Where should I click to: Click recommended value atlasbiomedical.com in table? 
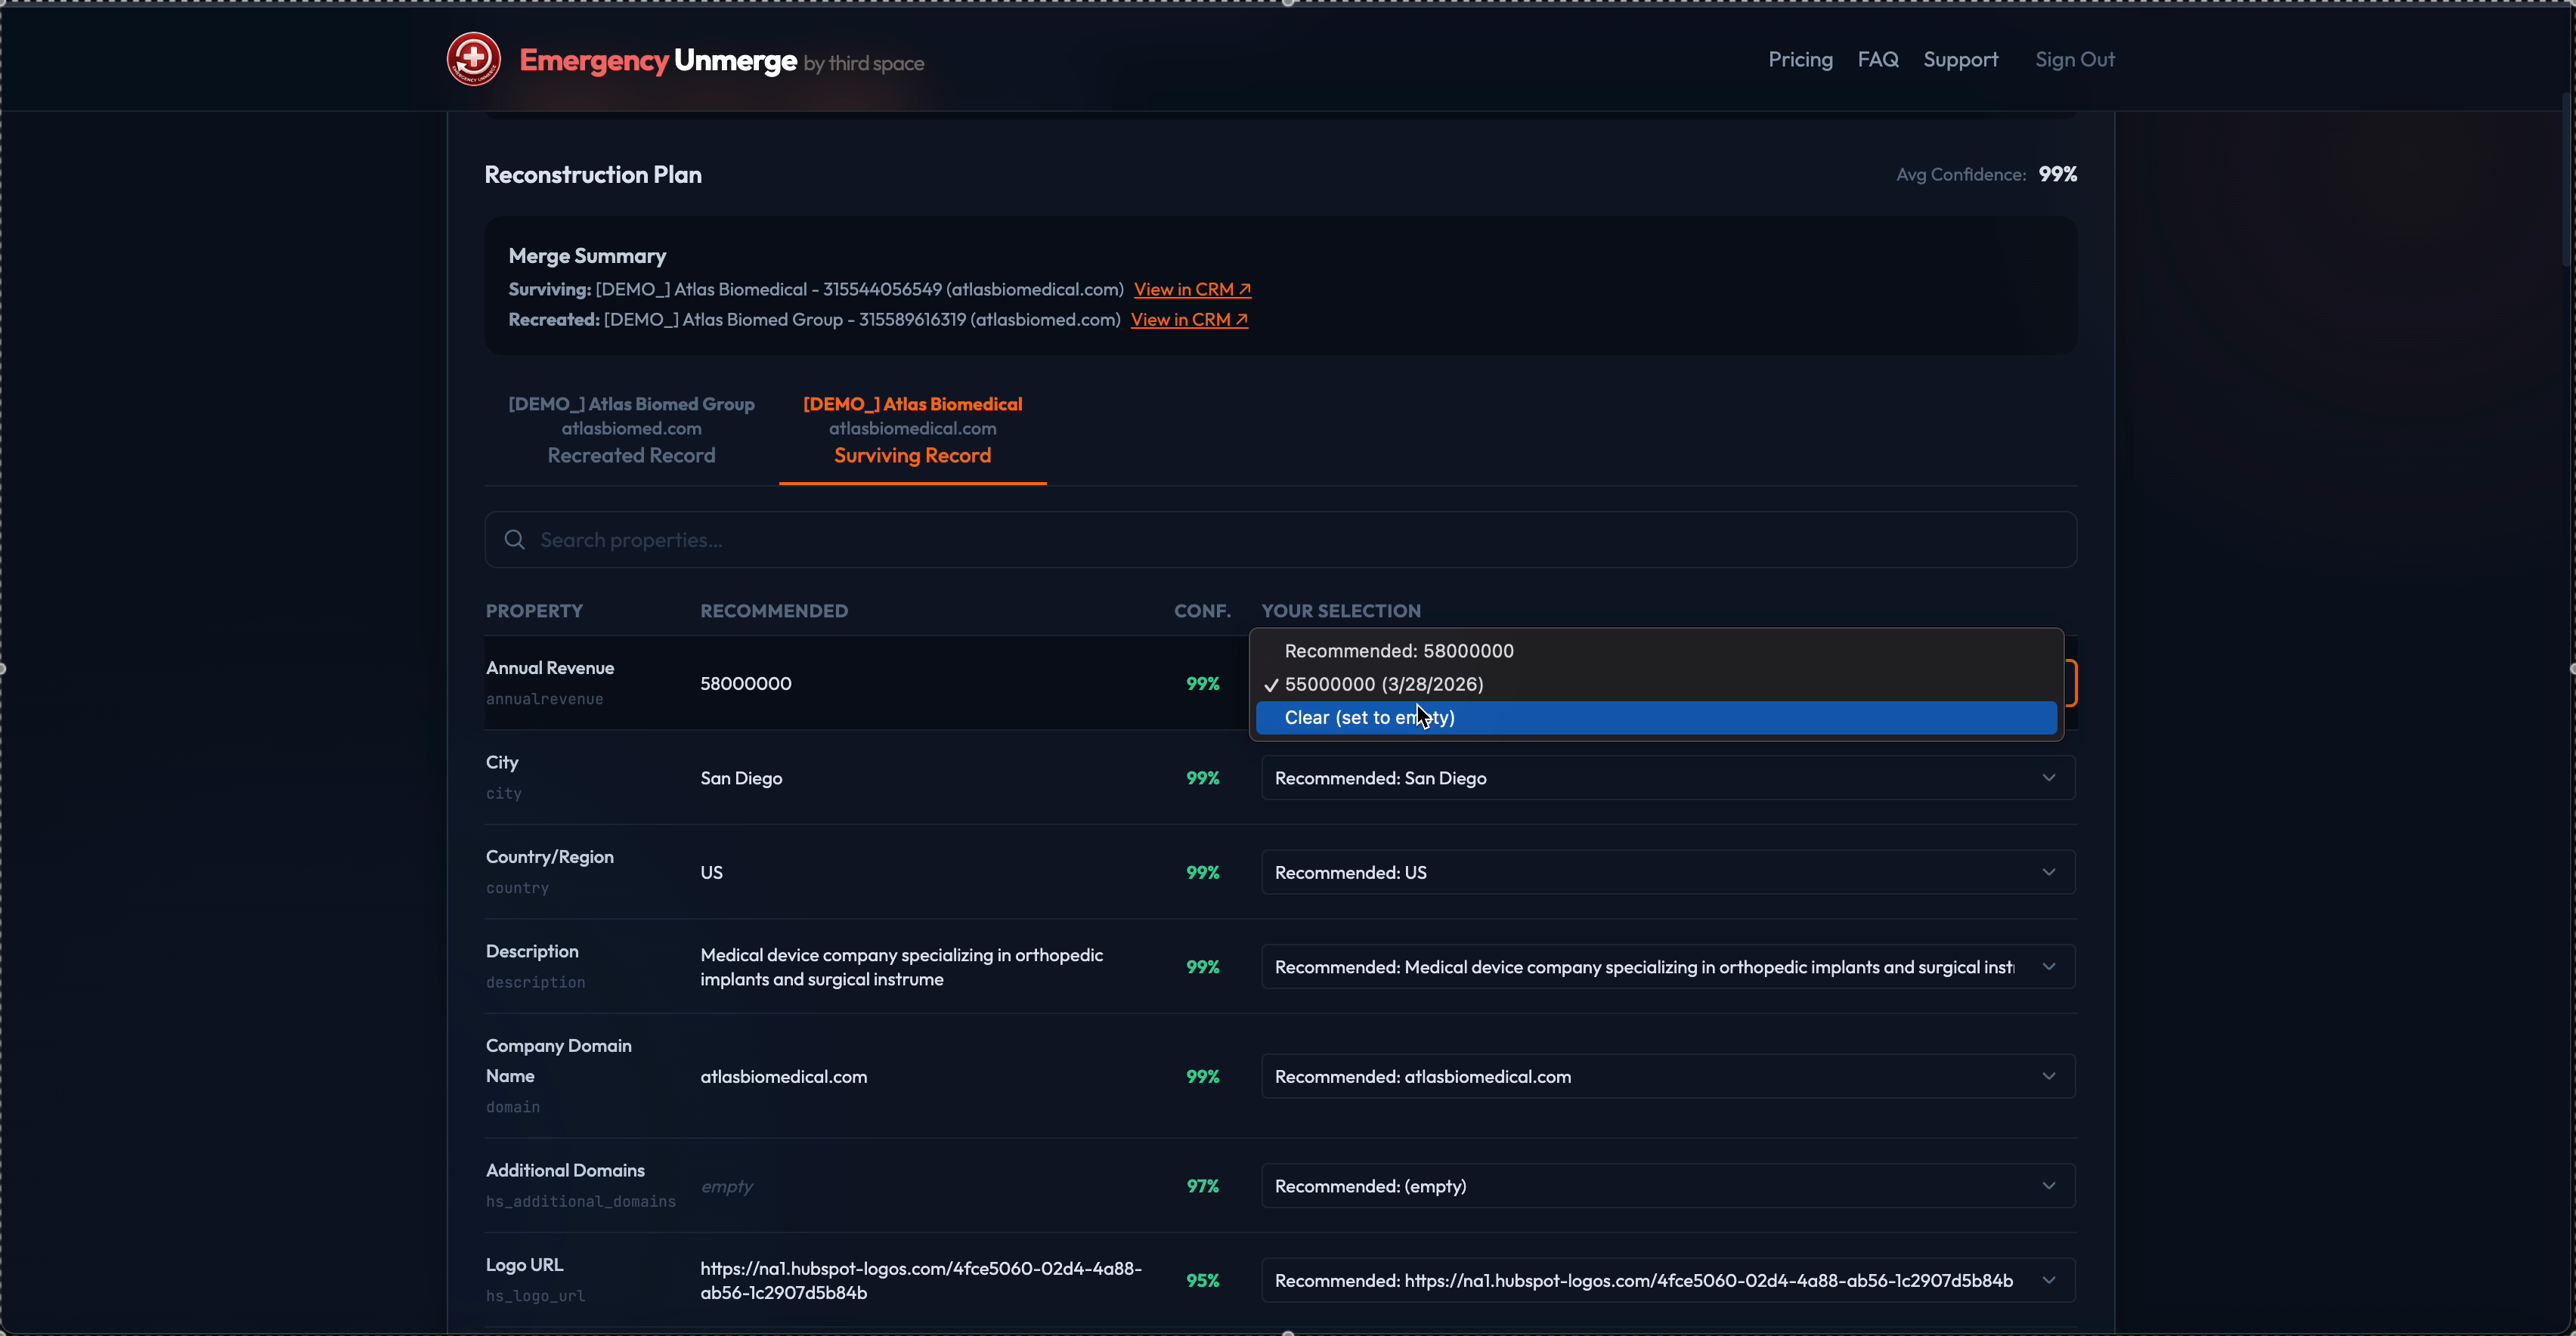point(784,1077)
